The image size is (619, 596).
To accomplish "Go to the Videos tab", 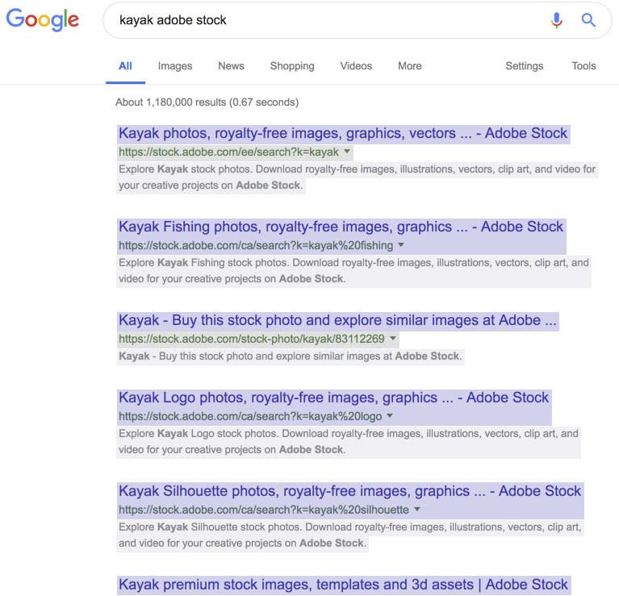I will click(x=356, y=66).
